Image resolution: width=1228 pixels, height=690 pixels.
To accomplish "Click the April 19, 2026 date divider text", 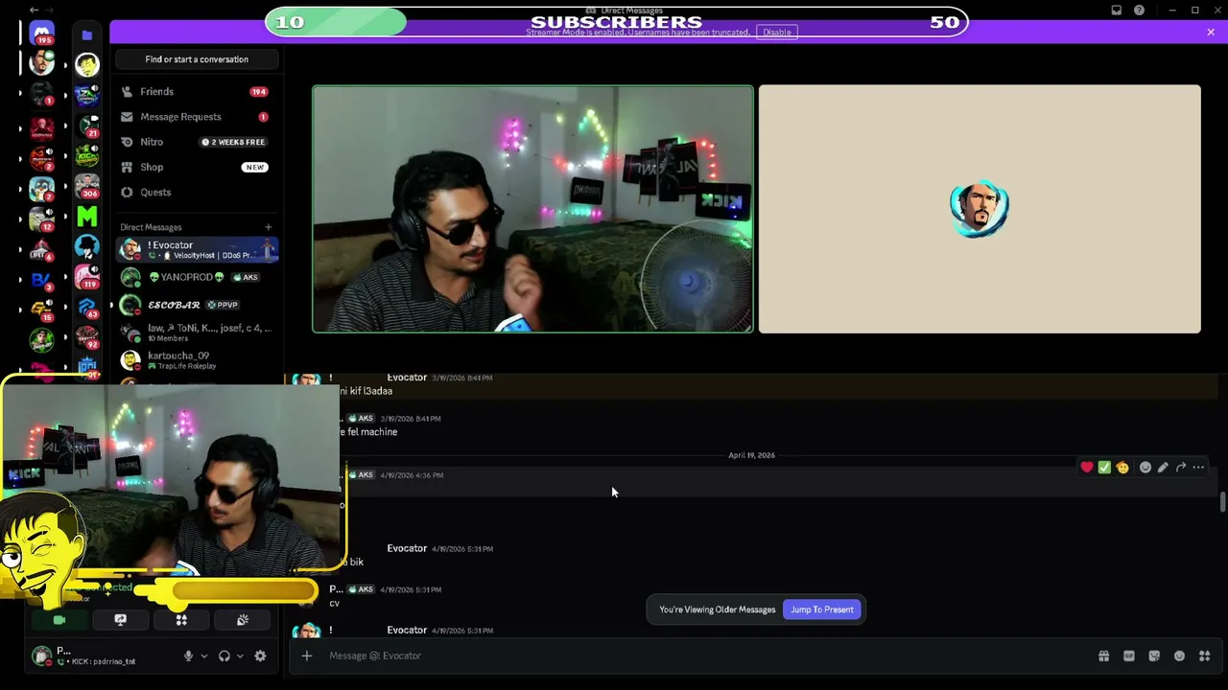I will point(751,455).
